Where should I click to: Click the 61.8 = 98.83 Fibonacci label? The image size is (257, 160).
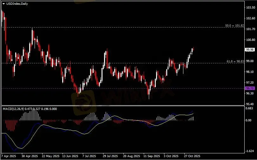coord(235,61)
